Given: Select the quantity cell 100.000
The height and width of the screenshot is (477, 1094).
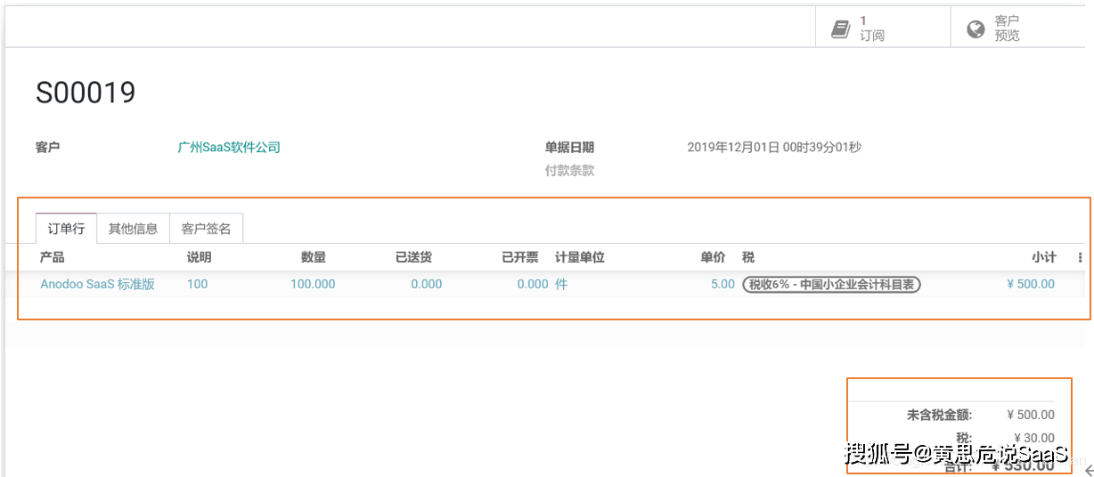Looking at the screenshot, I should click(x=313, y=285).
